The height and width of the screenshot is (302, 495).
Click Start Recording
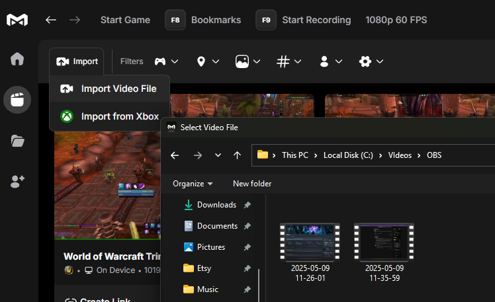click(316, 20)
